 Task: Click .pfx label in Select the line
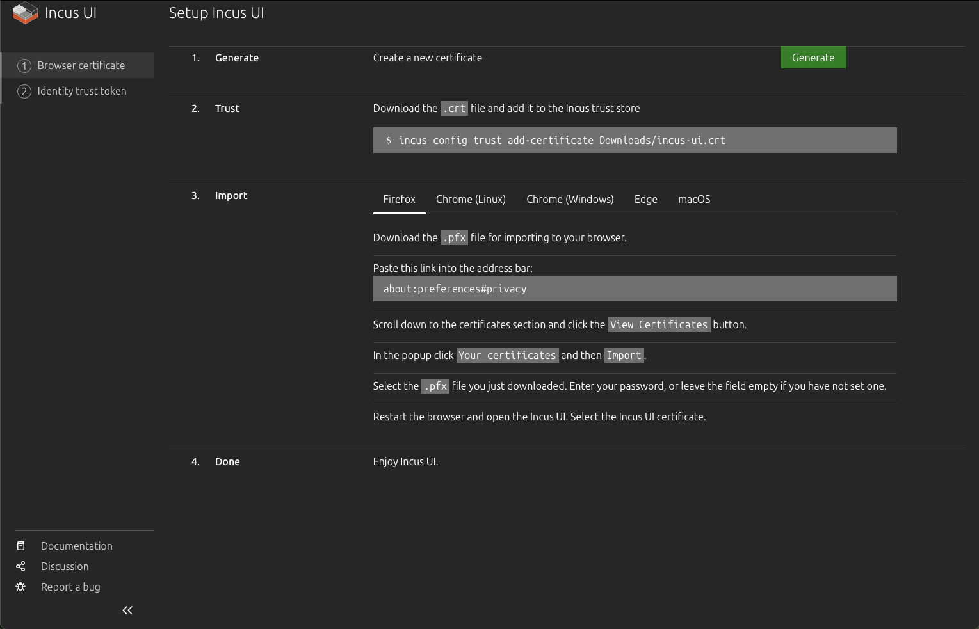(435, 386)
